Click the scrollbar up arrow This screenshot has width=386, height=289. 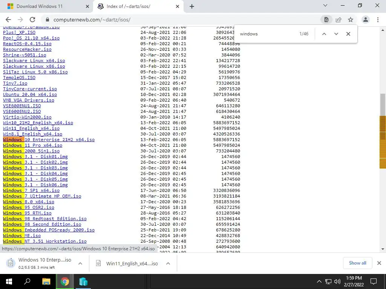click(x=383, y=30)
